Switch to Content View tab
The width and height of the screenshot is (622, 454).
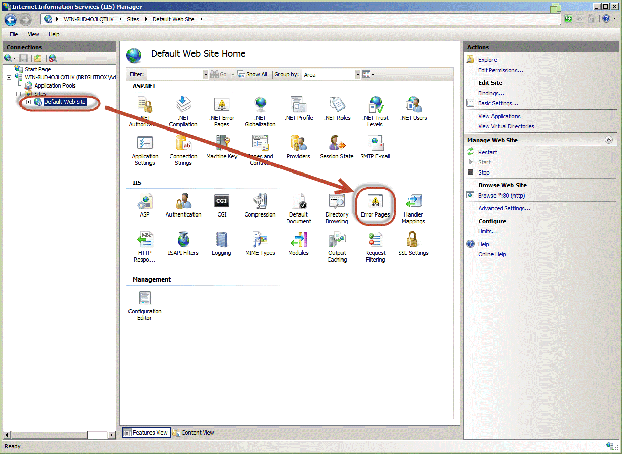[x=194, y=433]
